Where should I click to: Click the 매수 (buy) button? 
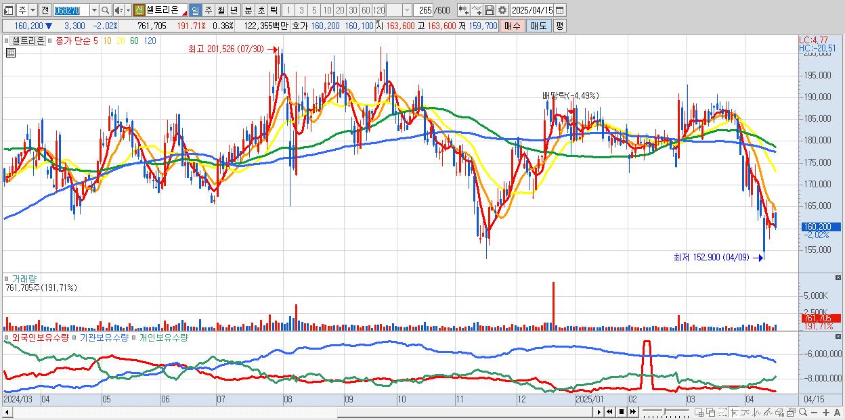(x=513, y=26)
